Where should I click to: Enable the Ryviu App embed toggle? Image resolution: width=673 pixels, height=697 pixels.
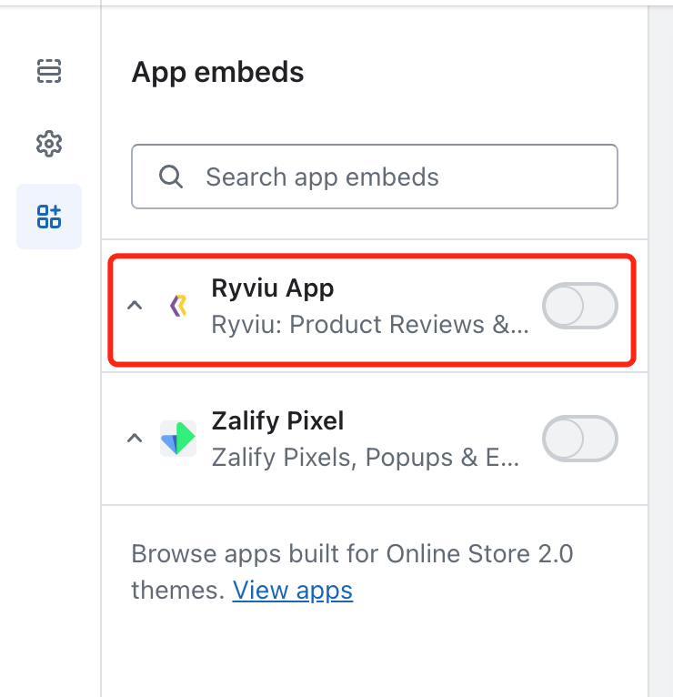pos(579,306)
